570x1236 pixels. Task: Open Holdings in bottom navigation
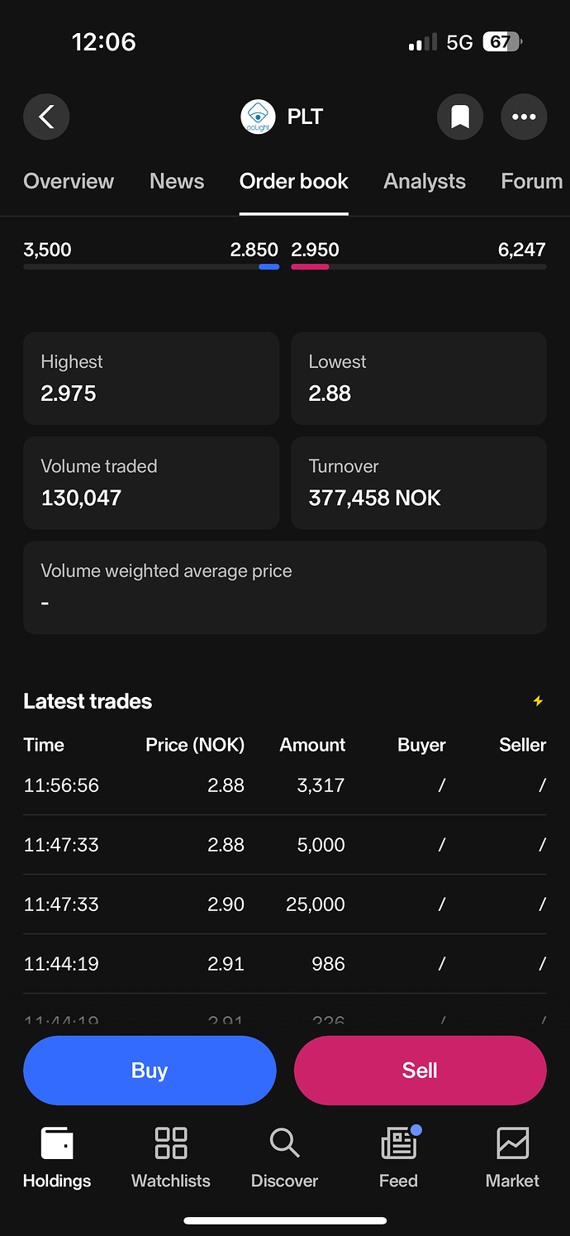[57, 1158]
